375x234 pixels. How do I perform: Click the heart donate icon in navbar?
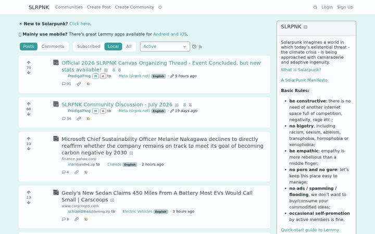click(x=160, y=7)
